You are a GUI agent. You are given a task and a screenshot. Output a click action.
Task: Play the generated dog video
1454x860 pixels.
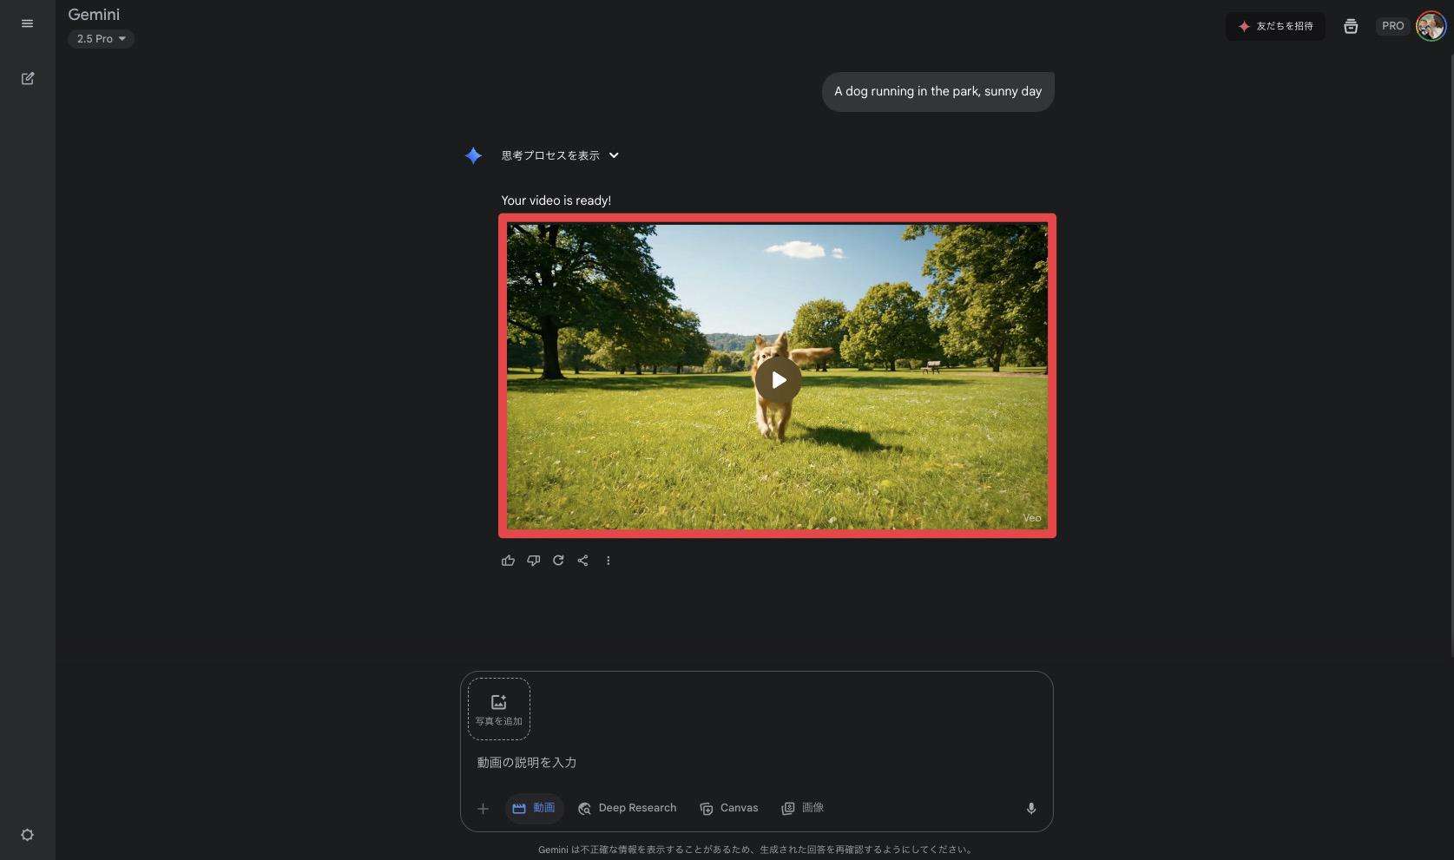[778, 380]
